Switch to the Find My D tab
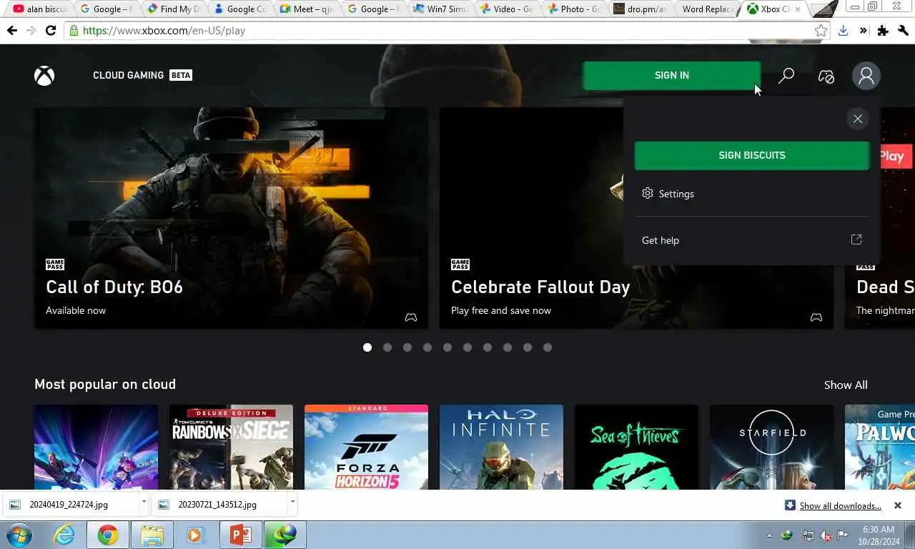 [174, 9]
